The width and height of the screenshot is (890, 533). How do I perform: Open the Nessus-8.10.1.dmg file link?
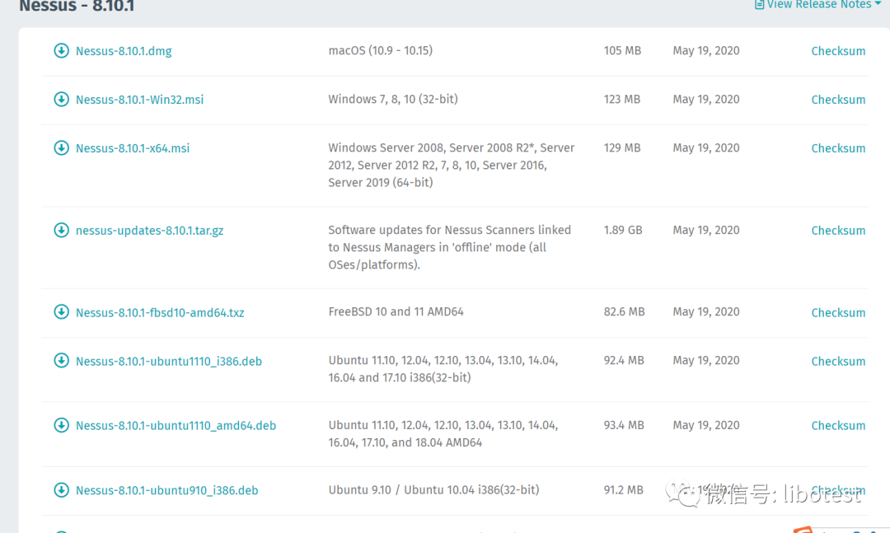coord(124,51)
